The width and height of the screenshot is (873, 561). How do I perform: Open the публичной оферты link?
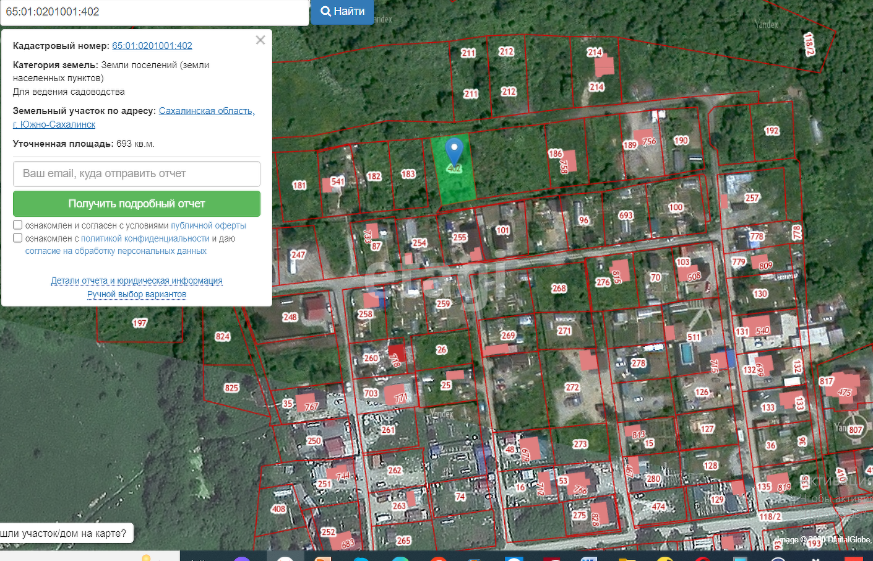pos(209,226)
